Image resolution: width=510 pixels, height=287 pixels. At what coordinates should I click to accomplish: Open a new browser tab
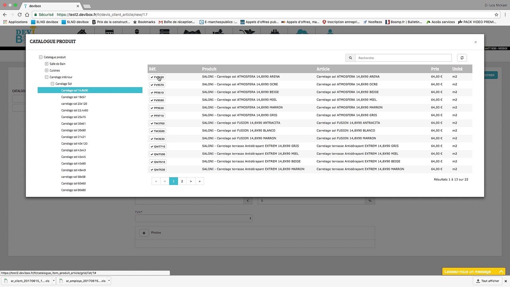click(x=86, y=6)
